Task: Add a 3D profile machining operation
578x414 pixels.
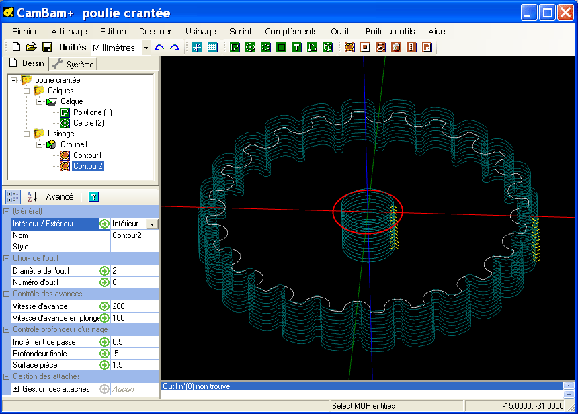Action: [x=397, y=47]
